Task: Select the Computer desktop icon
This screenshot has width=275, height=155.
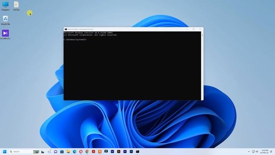Action: pos(6,6)
